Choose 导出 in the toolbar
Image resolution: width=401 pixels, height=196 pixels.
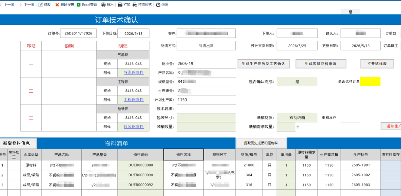110,5
